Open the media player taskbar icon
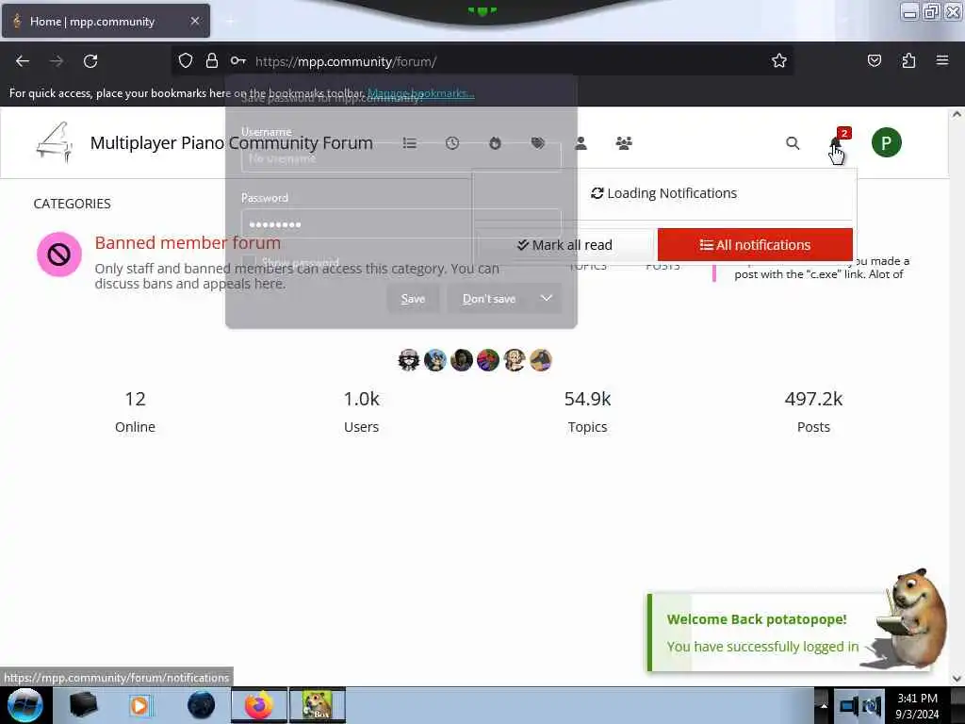965x724 pixels. coord(139,705)
